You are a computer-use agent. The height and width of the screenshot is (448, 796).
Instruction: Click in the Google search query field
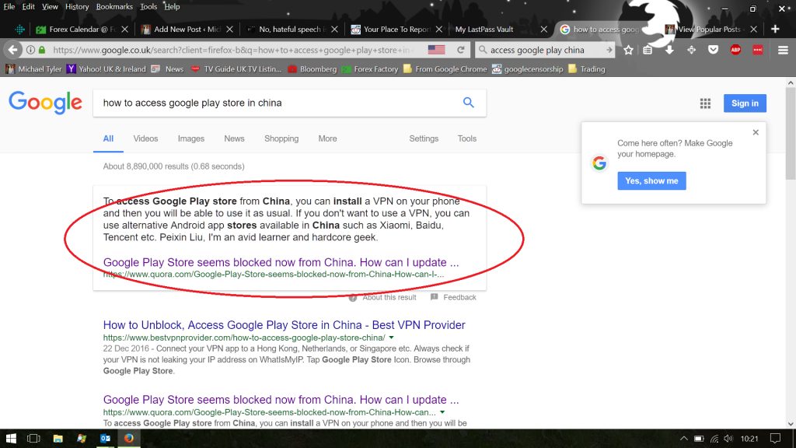click(x=277, y=103)
